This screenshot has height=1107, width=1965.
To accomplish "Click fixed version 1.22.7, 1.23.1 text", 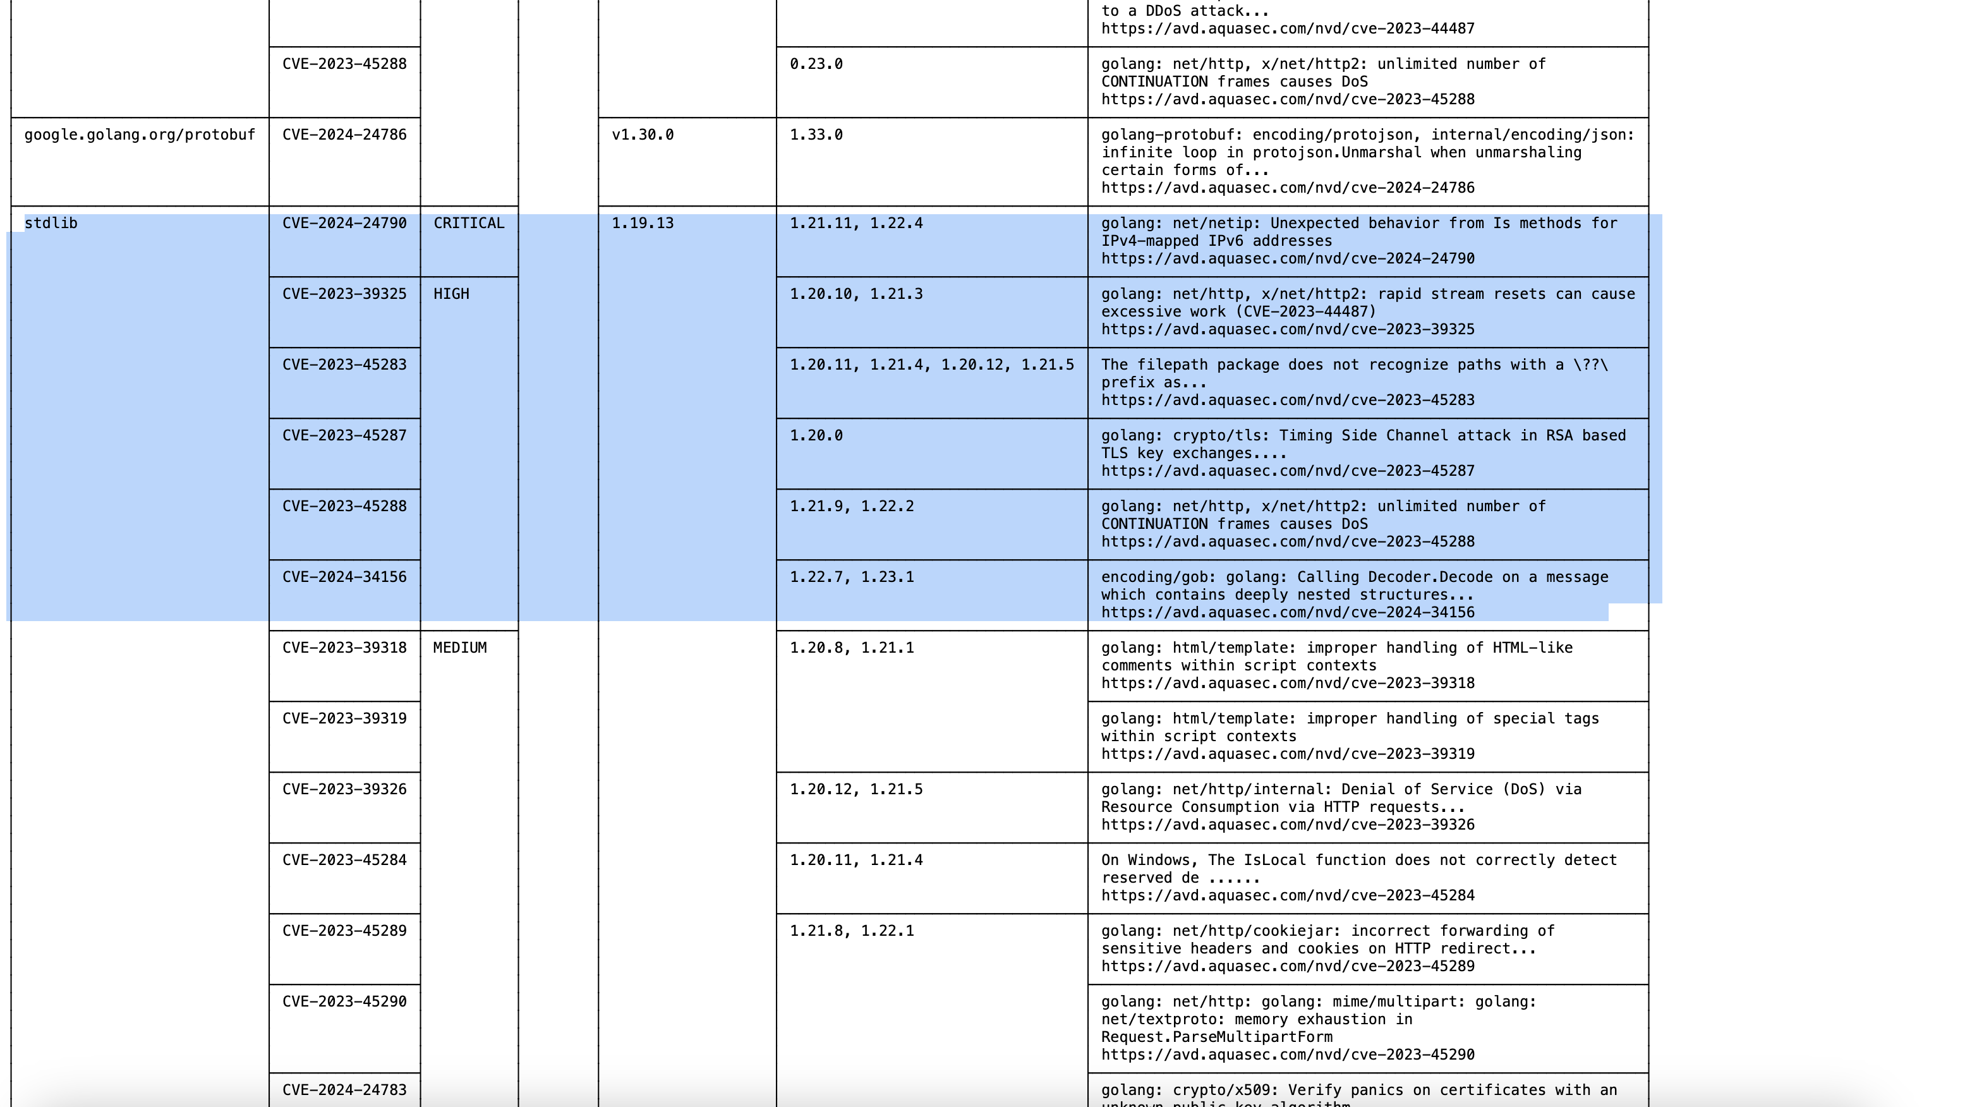I will pyautogui.click(x=851, y=578).
